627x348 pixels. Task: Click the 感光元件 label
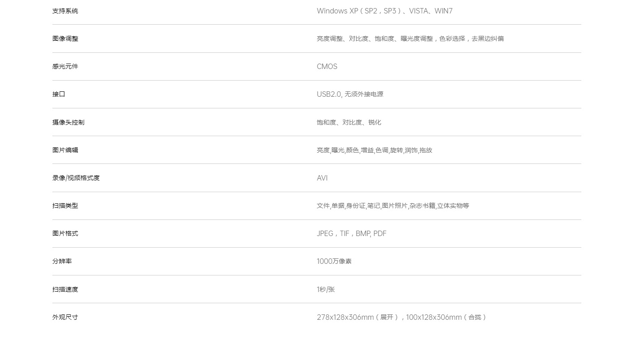(x=65, y=66)
